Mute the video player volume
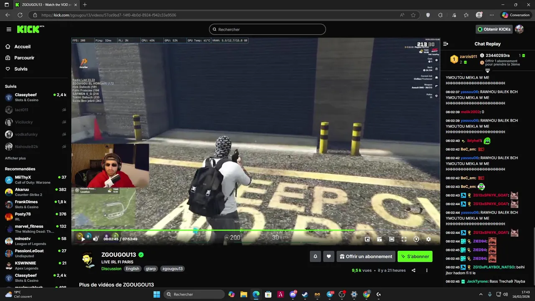This screenshot has height=301, width=535. (x=95, y=239)
